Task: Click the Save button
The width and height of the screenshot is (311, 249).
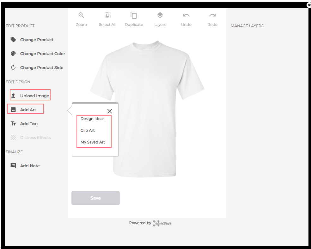Action: (95, 198)
